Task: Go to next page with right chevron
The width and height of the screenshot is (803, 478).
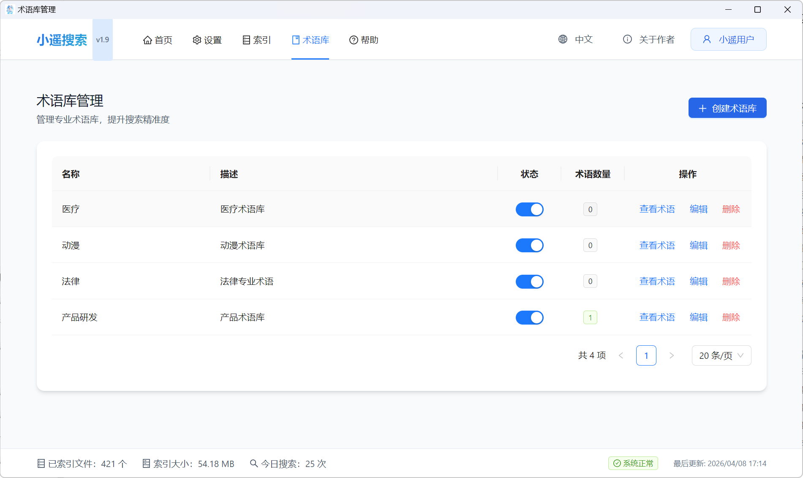Action: [x=672, y=355]
